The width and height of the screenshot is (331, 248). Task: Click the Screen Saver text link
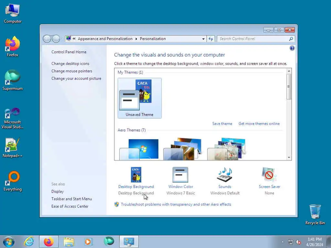(x=270, y=187)
